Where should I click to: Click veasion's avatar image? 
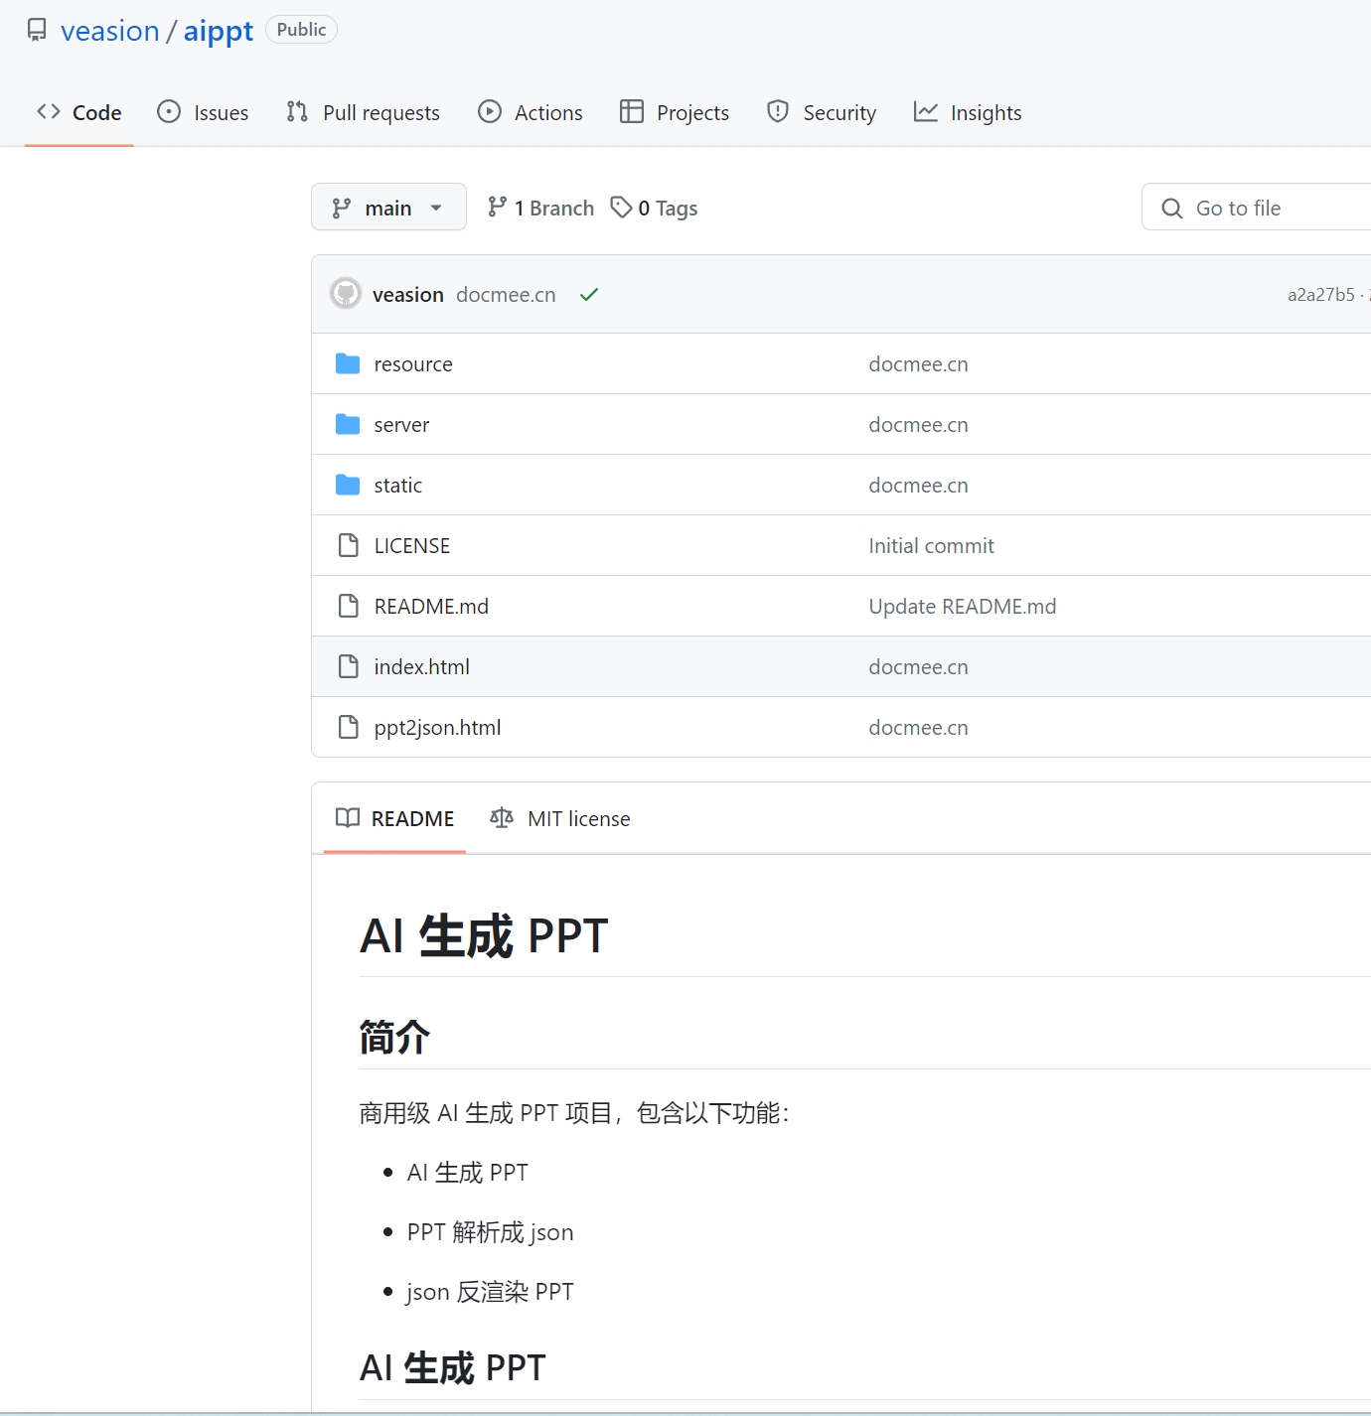pyautogui.click(x=345, y=294)
